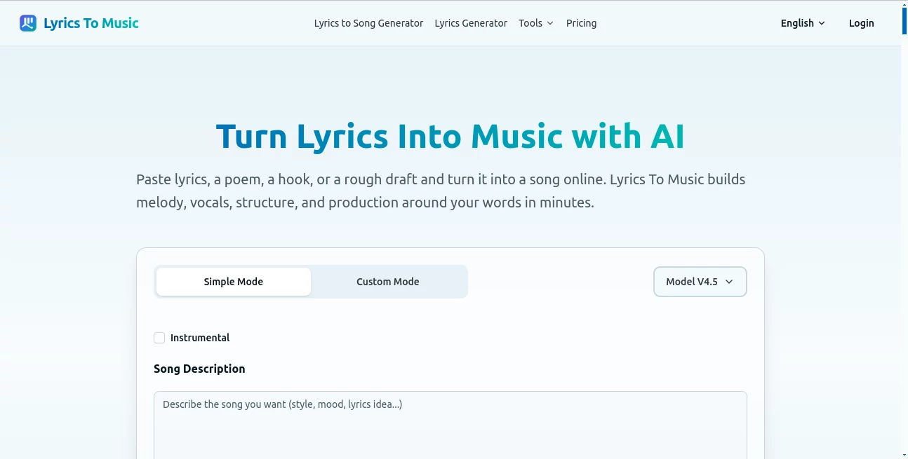Click the Turn Lyrics Into Music heading
This screenshot has width=908, height=459.
(x=450, y=136)
